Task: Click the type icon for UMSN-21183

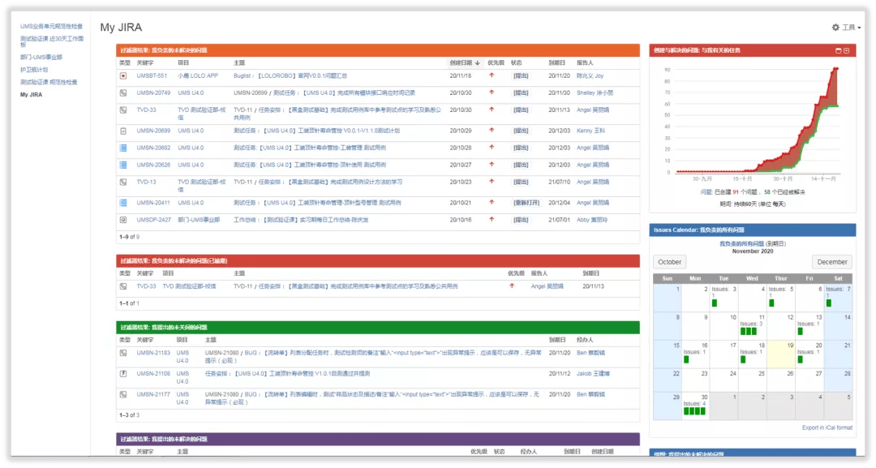Action: coord(123,353)
